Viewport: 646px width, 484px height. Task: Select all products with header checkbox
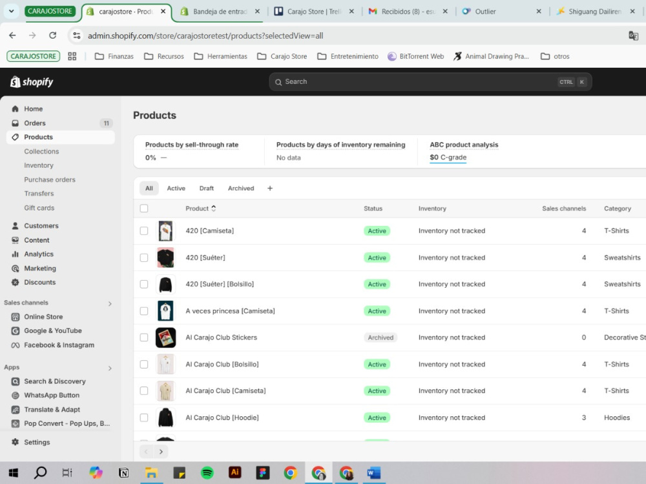144,208
